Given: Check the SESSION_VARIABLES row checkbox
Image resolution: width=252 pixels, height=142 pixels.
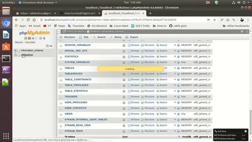Looking at the screenshot, I should pos(61,46).
